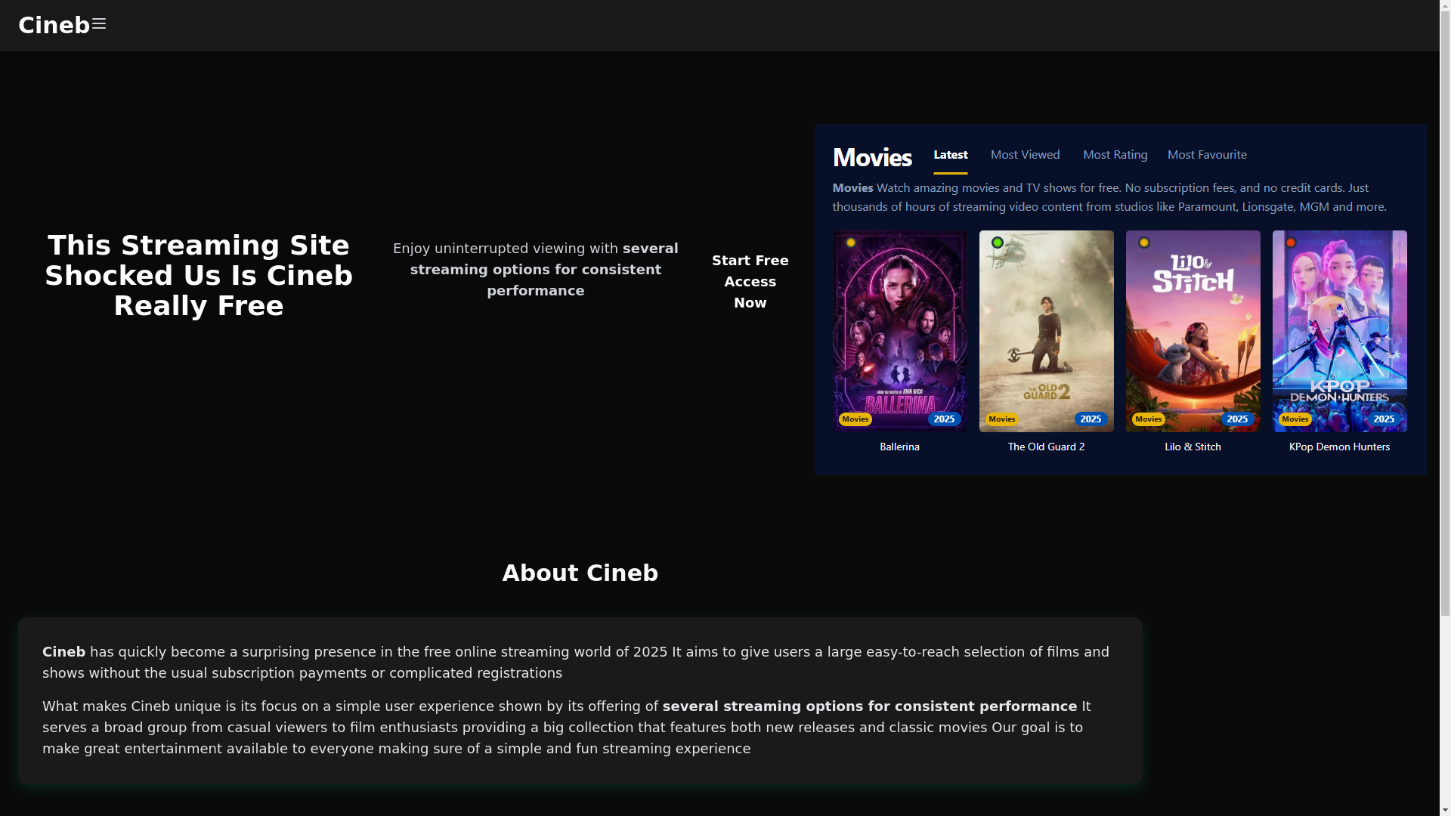This screenshot has width=1451, height=816.
Task: Click the yellow status dot on Lilo & Stitch
Action: point(1144,243)
